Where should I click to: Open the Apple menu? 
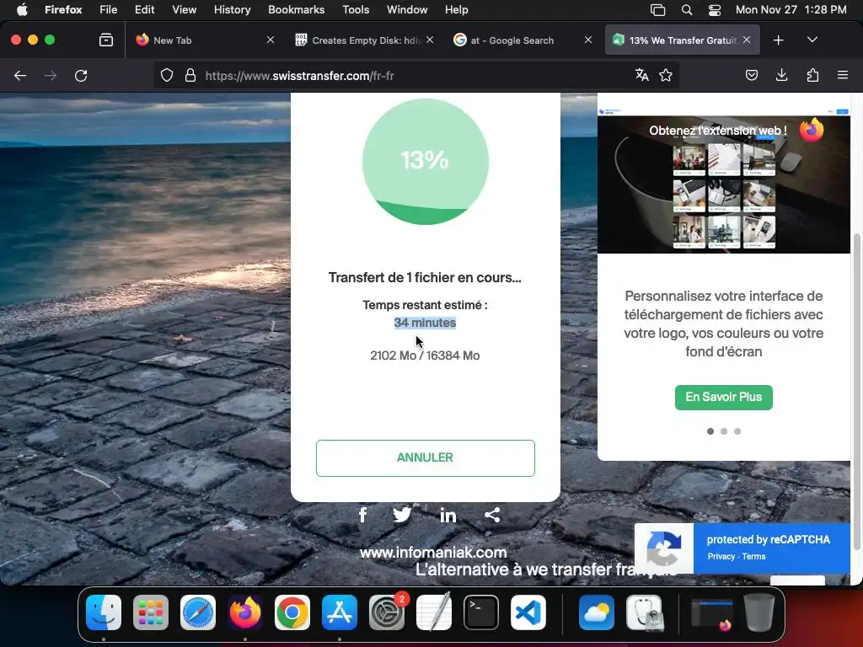click(22, 9)
